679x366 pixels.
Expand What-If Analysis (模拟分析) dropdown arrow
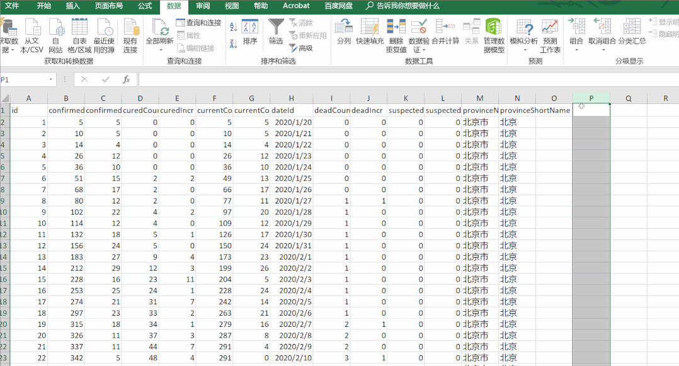(x=524, y=50)
